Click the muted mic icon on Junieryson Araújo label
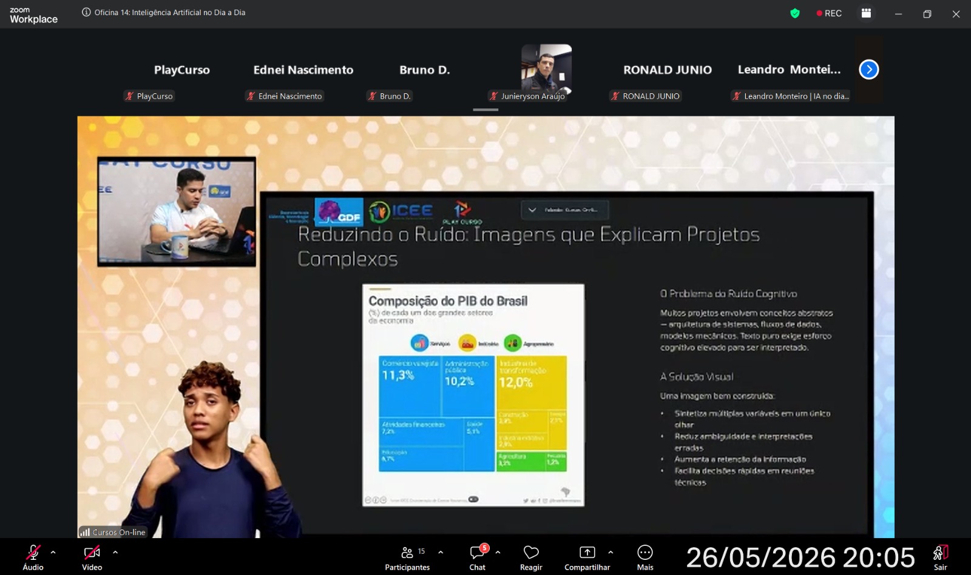This screenshot has width=971, height=575. (493, 96)
